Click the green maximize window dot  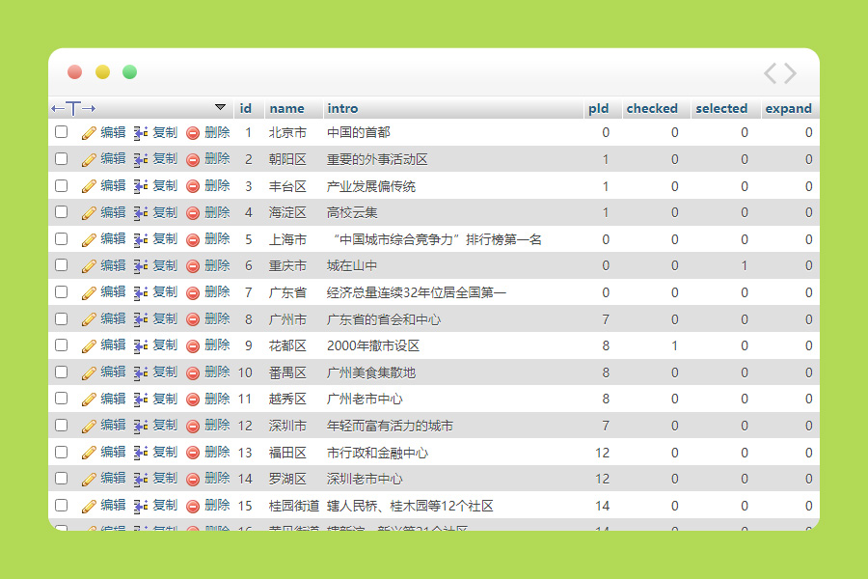coord(129,72)
